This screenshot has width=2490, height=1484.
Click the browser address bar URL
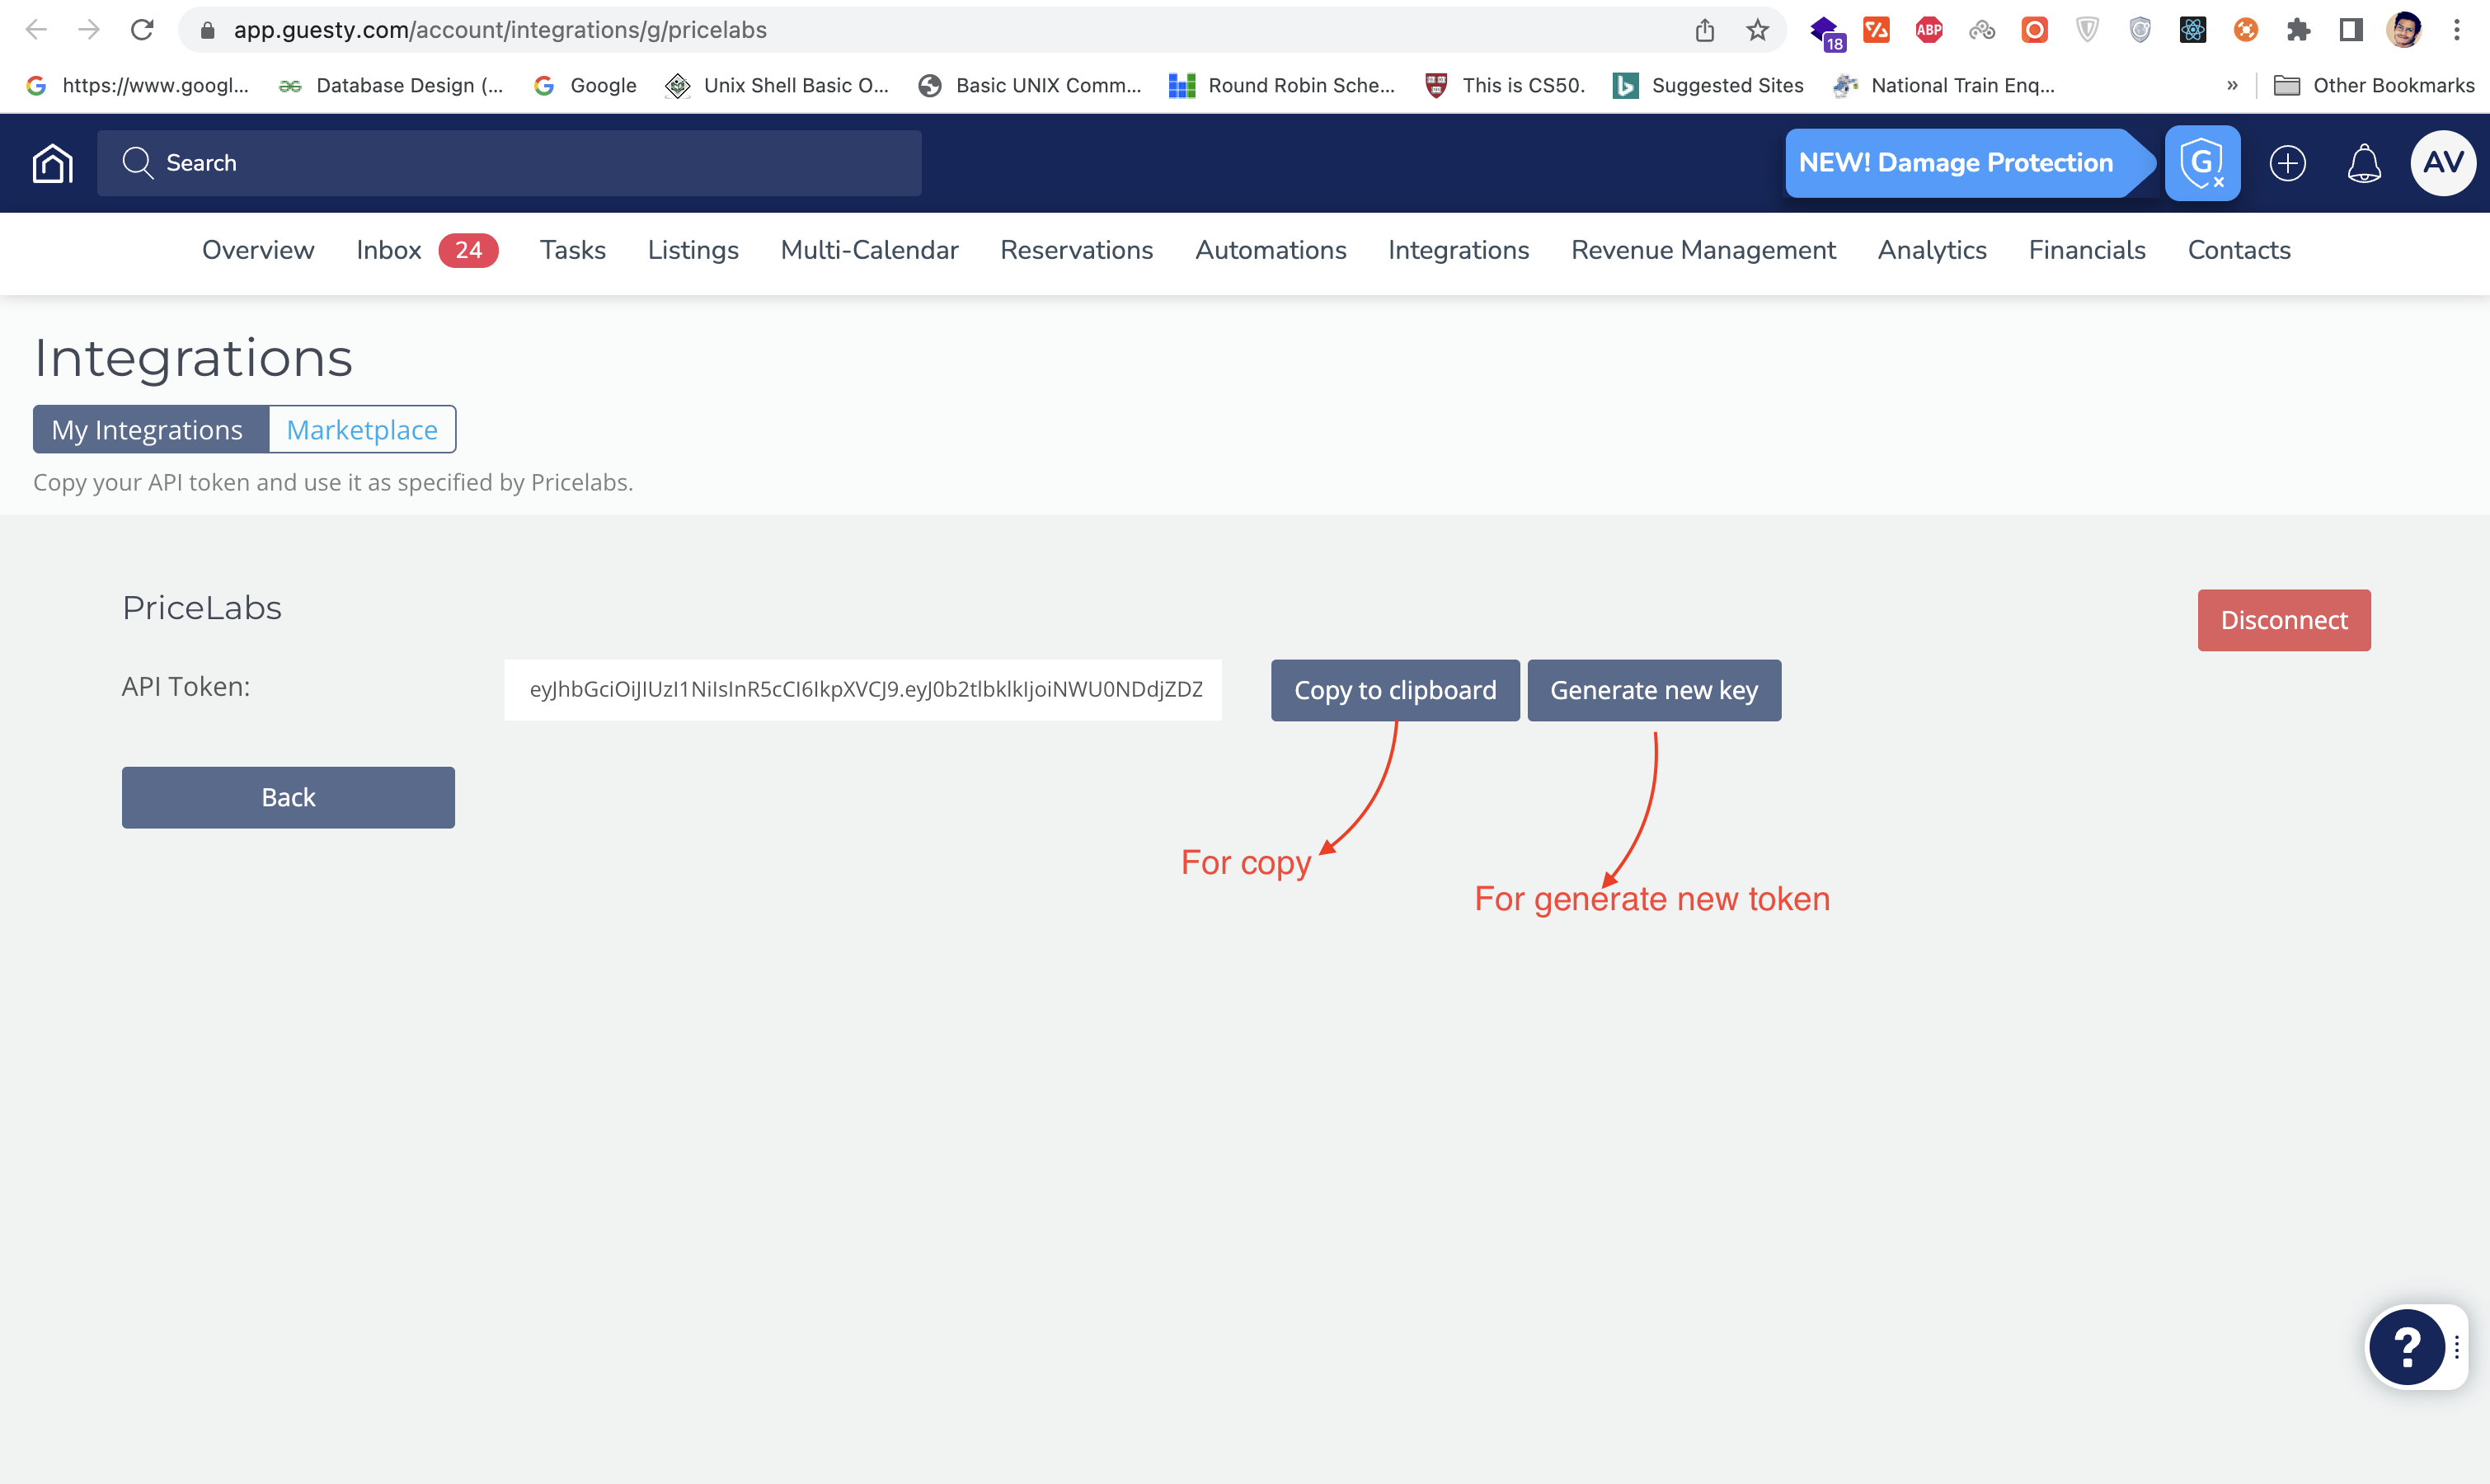(500, 30)
